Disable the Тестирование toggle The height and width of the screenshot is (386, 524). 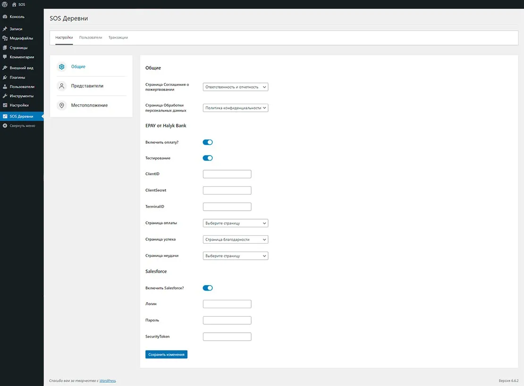208,158
